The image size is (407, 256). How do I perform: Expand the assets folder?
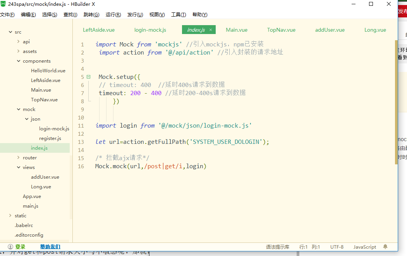click(18, 51)
